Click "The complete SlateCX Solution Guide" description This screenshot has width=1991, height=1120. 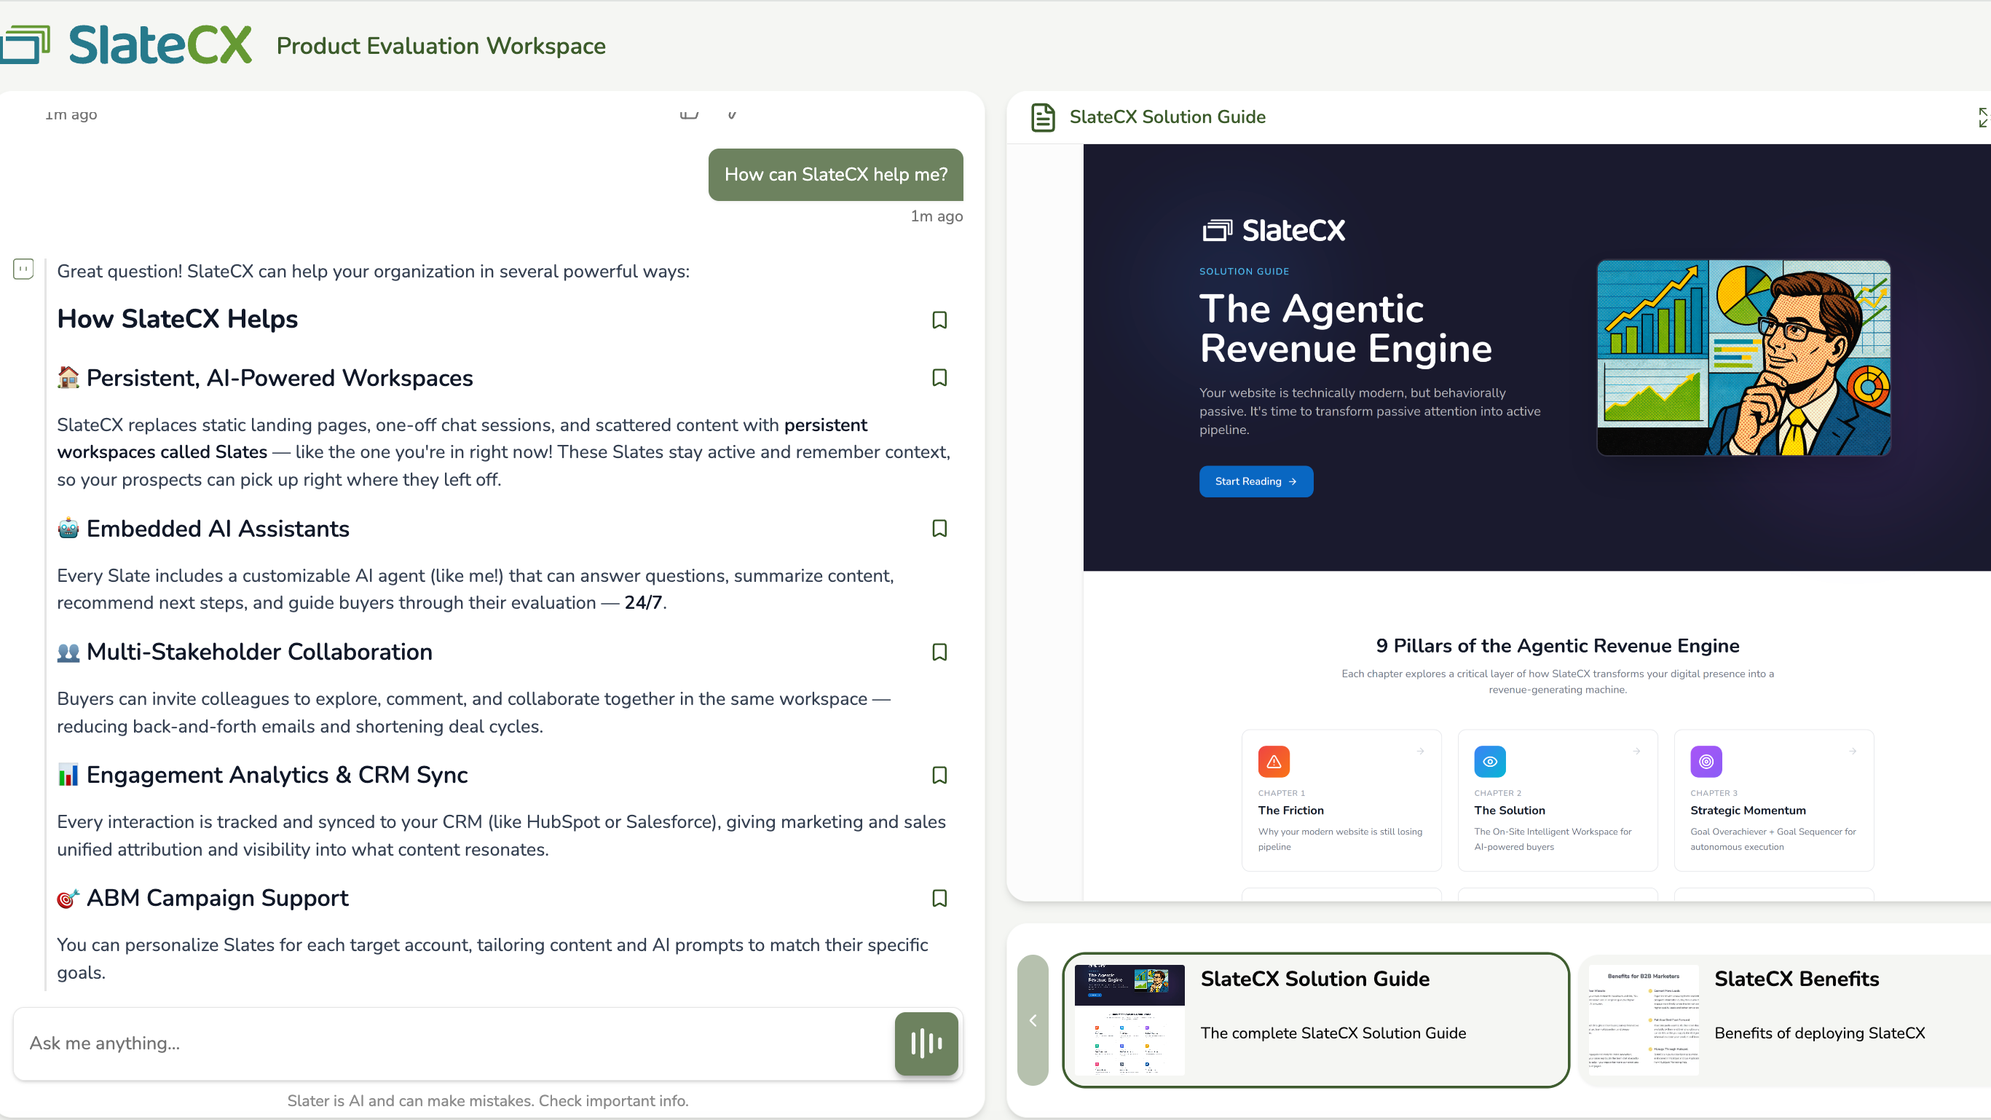click(1333, 1033)
